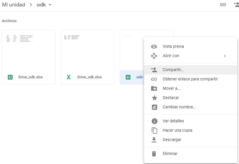Click the breadcrumb chevron after Mi unidad
The height and width of the screenshot is (164, 239).
click(31, 5)
